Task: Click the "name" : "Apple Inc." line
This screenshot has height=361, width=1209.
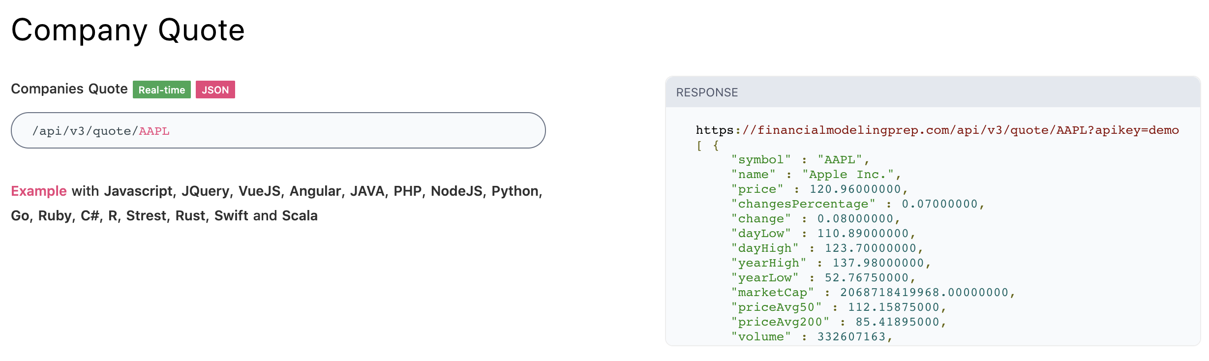Action: point(816,175)
